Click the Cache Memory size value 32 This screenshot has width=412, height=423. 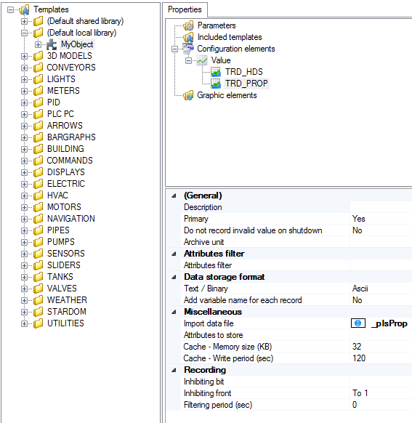click(357, 347)
